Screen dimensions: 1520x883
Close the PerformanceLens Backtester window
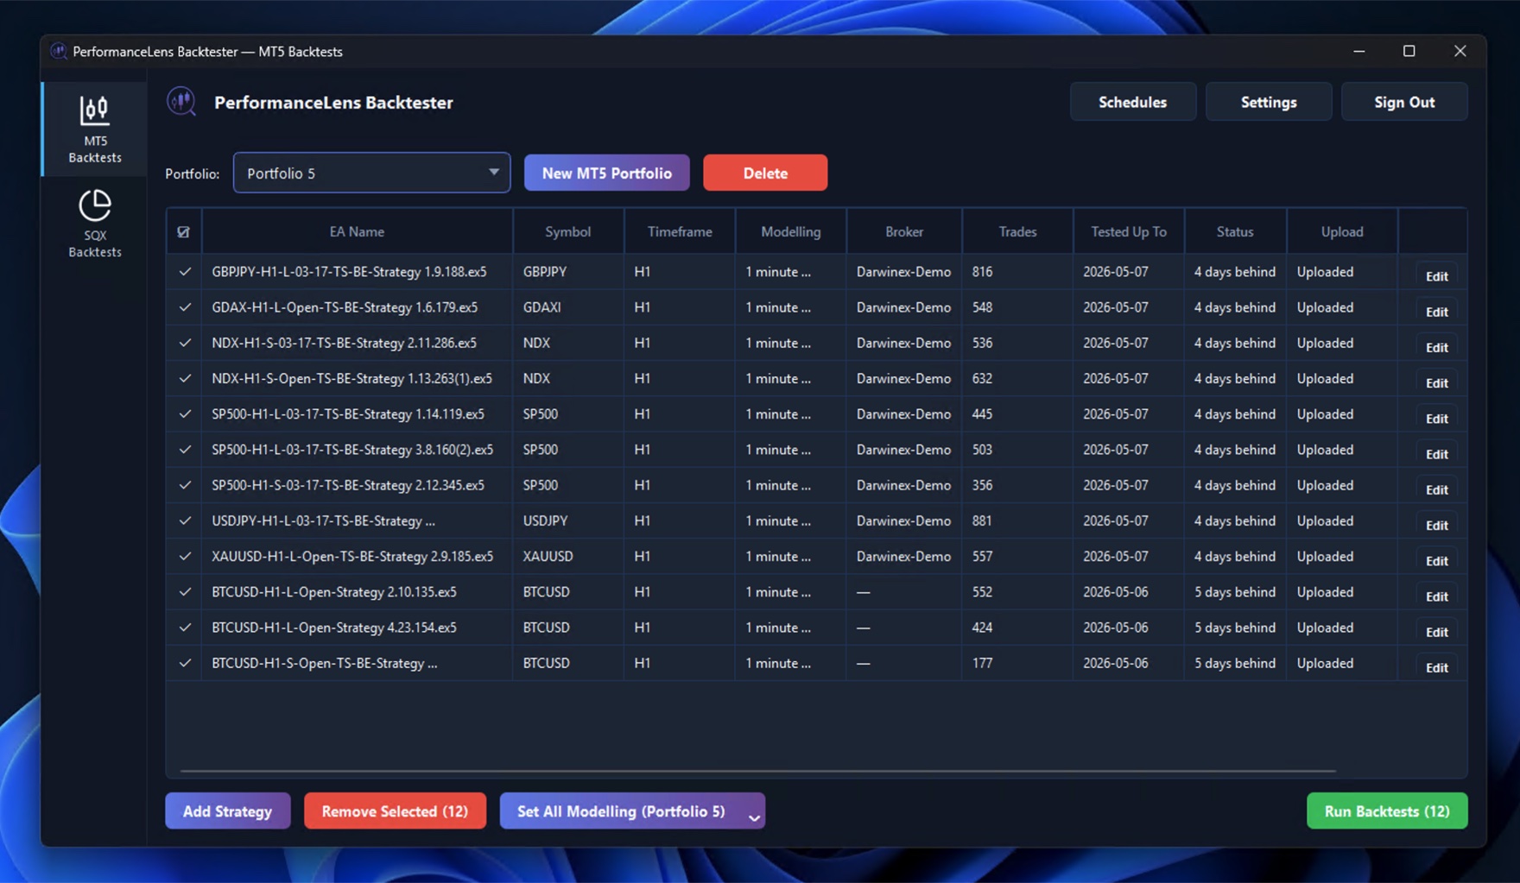coord(1460,51)
